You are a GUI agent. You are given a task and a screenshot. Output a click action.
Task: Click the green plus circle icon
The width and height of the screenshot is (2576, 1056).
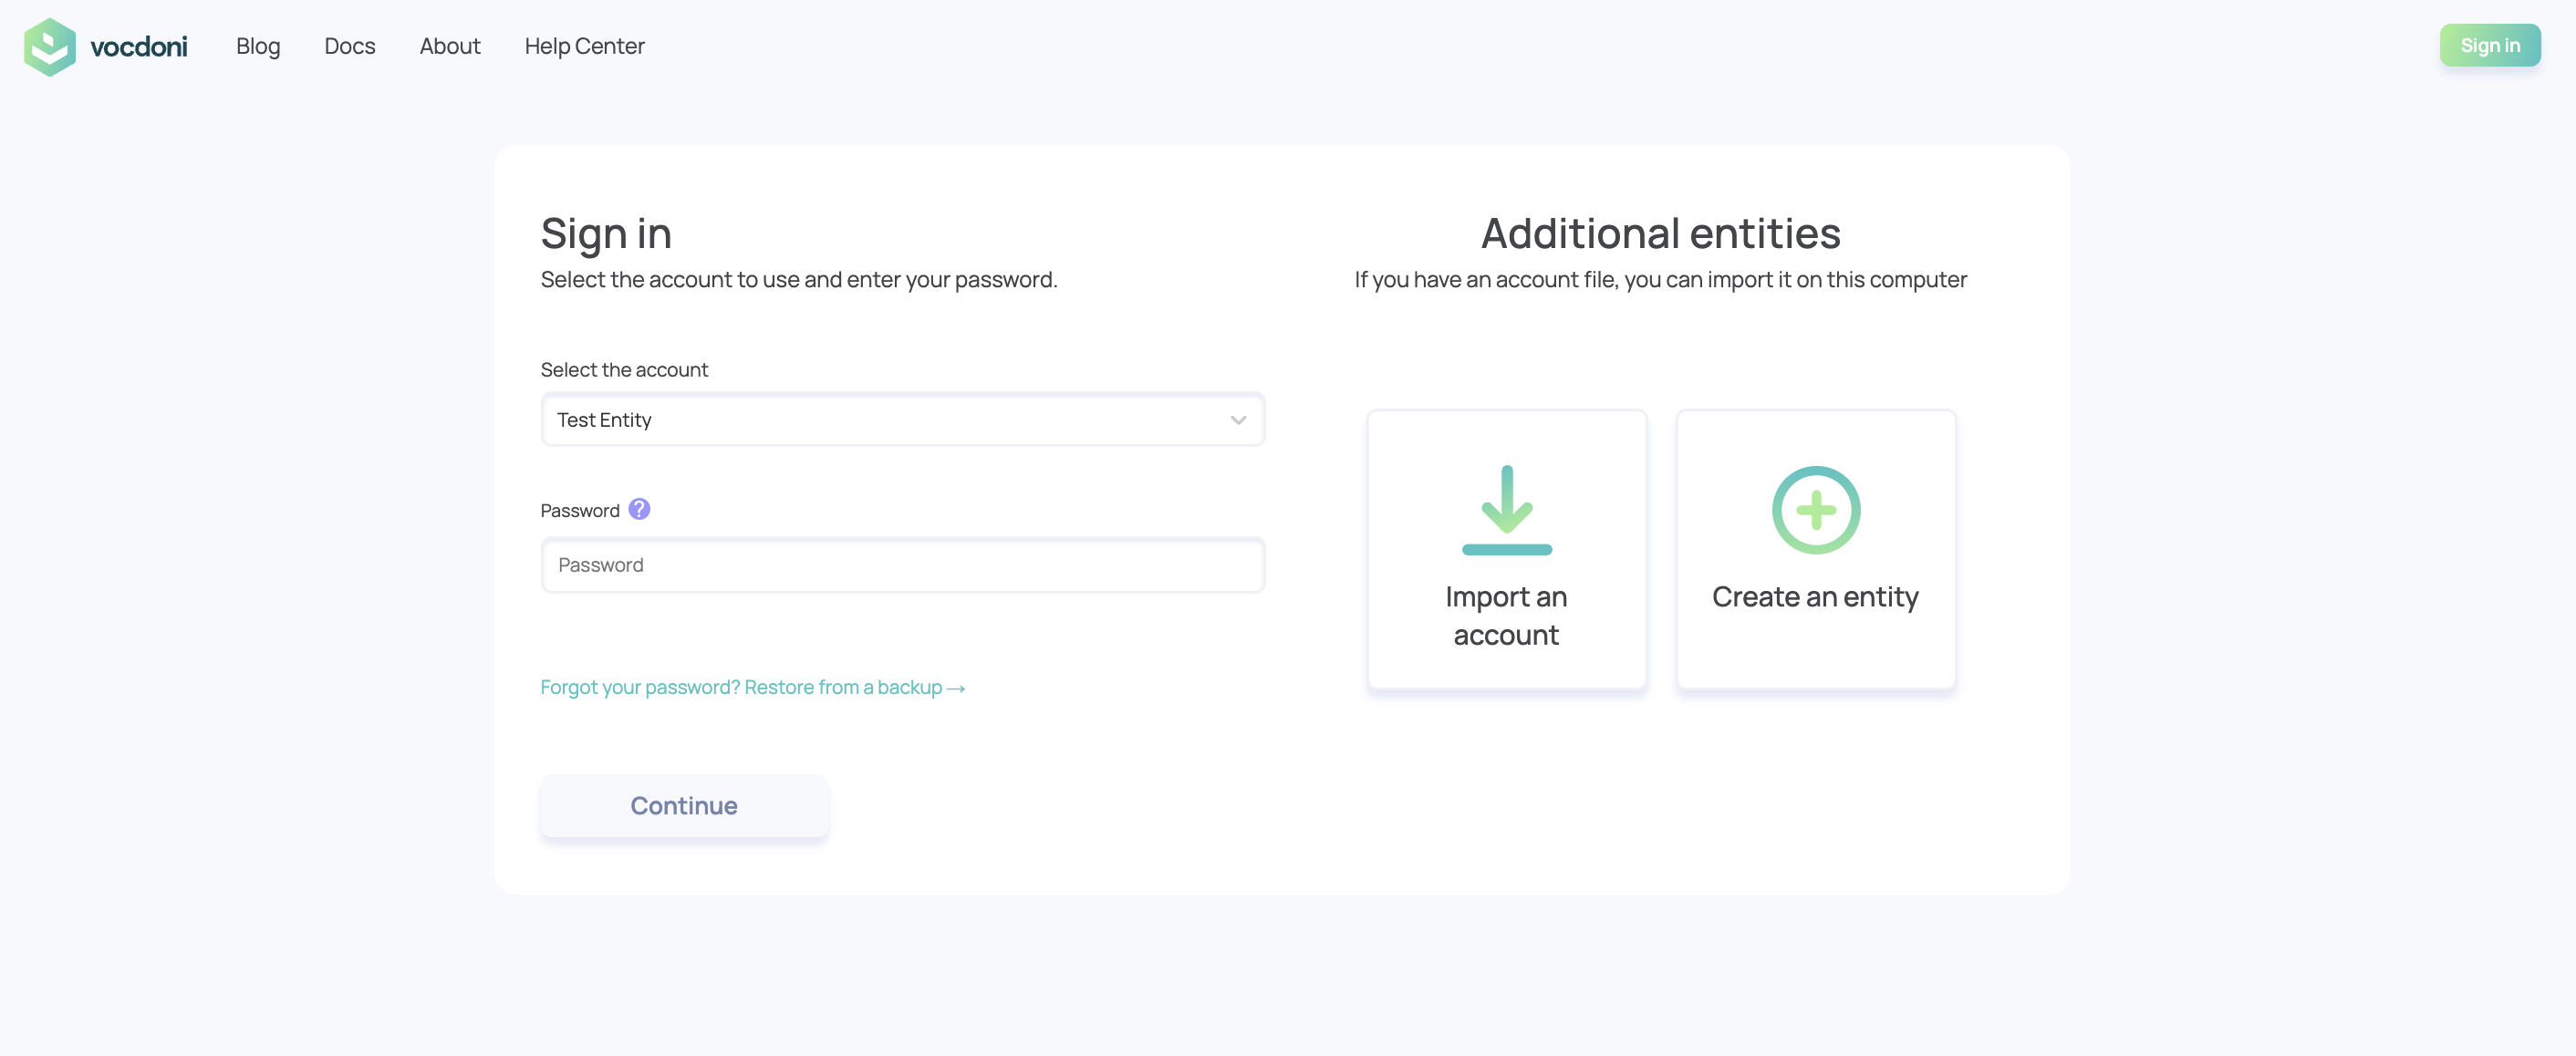click(1816, 510)
